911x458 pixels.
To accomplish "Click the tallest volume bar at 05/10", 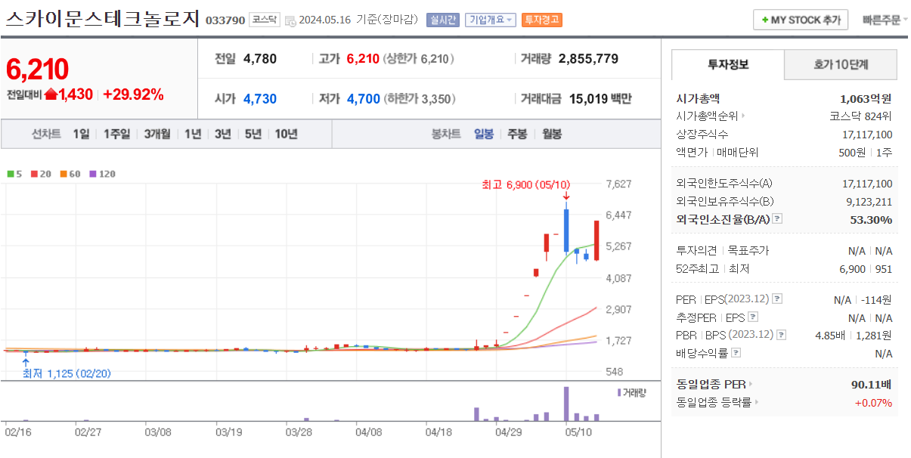I will 566,404.
